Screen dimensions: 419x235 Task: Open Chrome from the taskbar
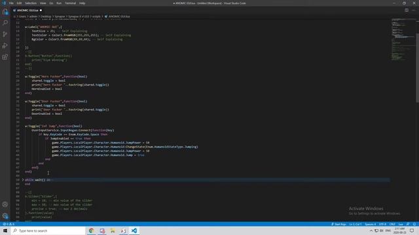pyautogui.click(x=92, y=230)
